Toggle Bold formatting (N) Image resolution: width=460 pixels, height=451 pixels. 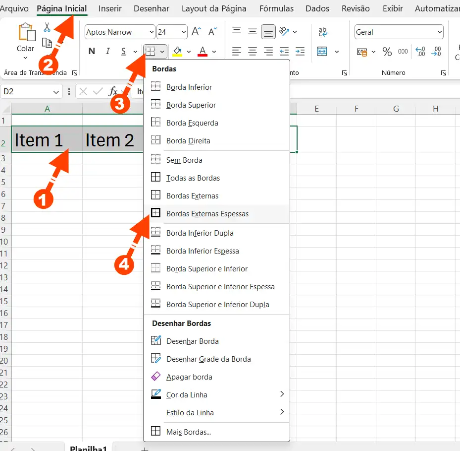point(92,52)
